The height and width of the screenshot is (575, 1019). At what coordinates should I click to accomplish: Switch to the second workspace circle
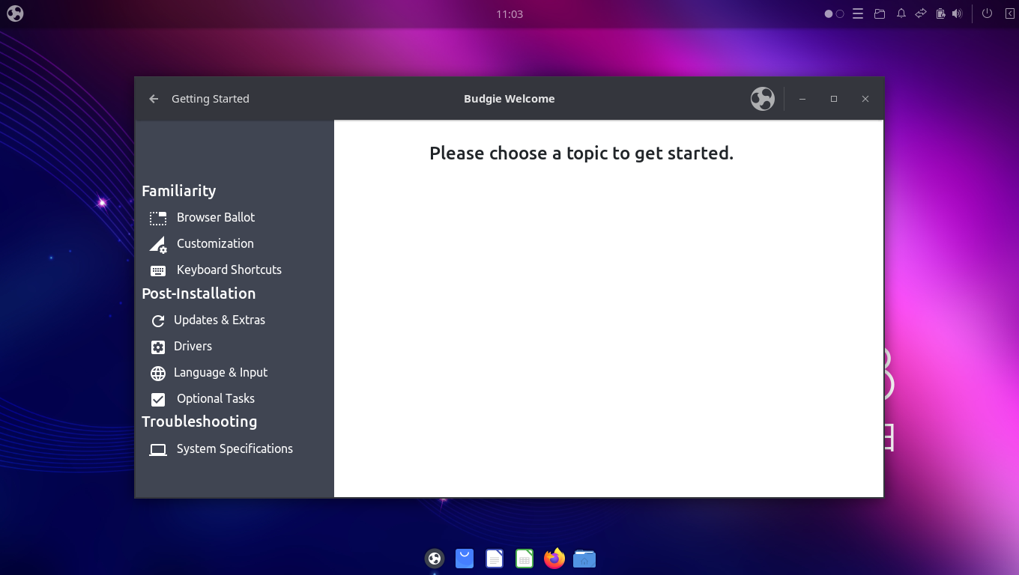[x=840, y=13]
